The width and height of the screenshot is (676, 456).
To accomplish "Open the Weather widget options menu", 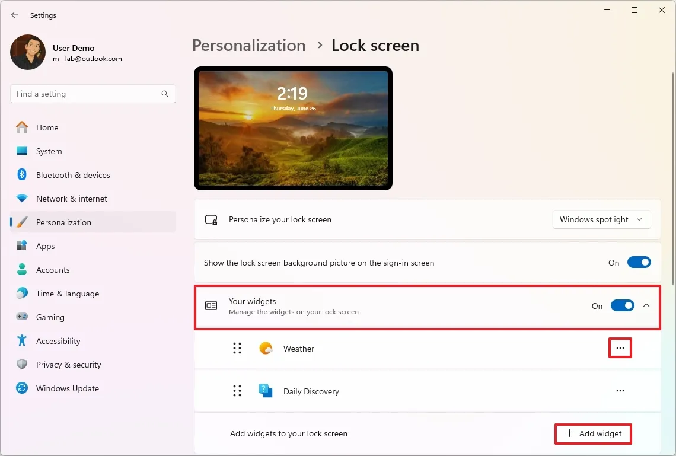I will tap(620, 348).
